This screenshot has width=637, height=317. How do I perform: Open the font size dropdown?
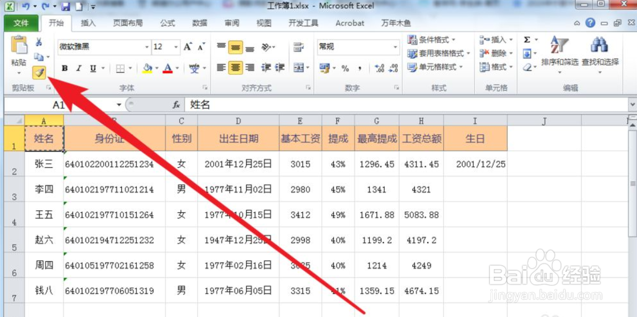click(x=174, y=48)
